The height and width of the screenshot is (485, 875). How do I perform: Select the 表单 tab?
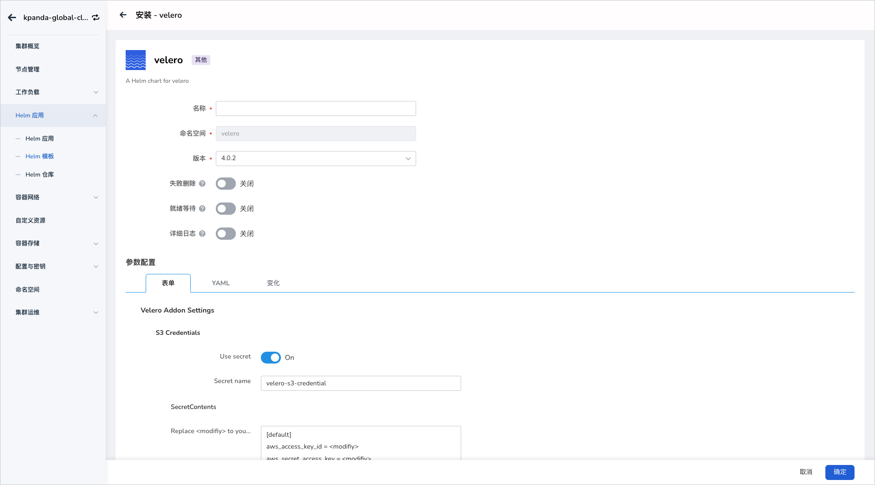click(168, 283)
